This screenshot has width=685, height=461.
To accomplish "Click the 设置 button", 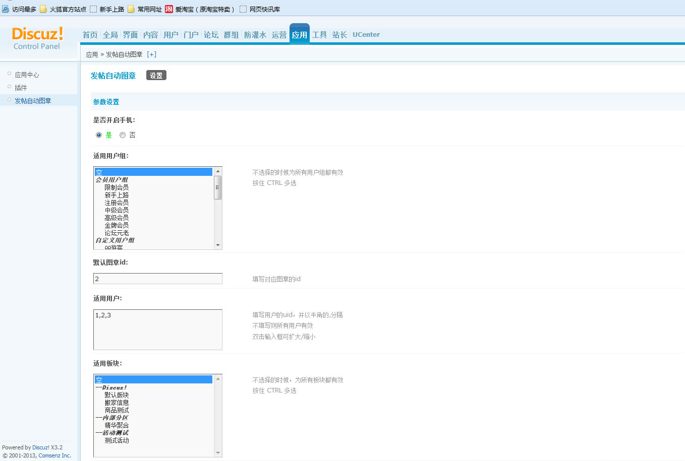I will [x=156, y=76].
